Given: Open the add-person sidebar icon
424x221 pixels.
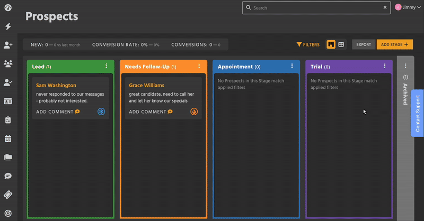Looking at the screenshot, I should click(x=8, y=45).
